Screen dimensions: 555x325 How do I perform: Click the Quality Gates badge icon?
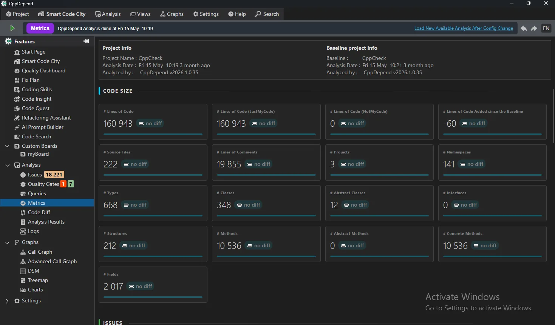pos(23,184)
